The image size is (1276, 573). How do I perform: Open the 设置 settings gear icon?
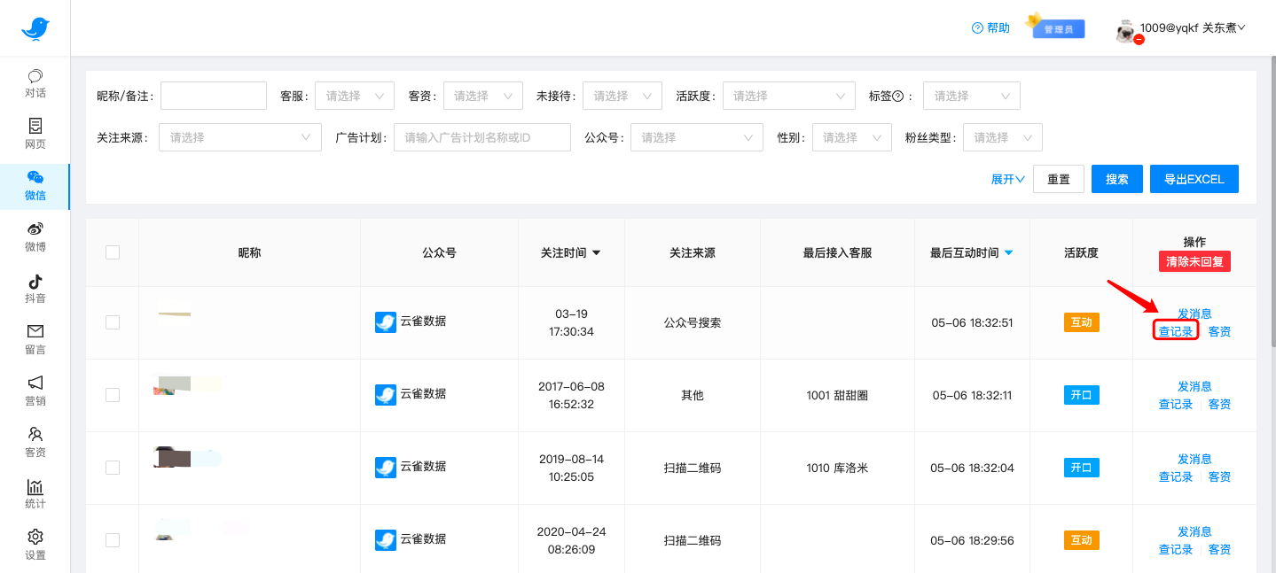coord(35,538)
